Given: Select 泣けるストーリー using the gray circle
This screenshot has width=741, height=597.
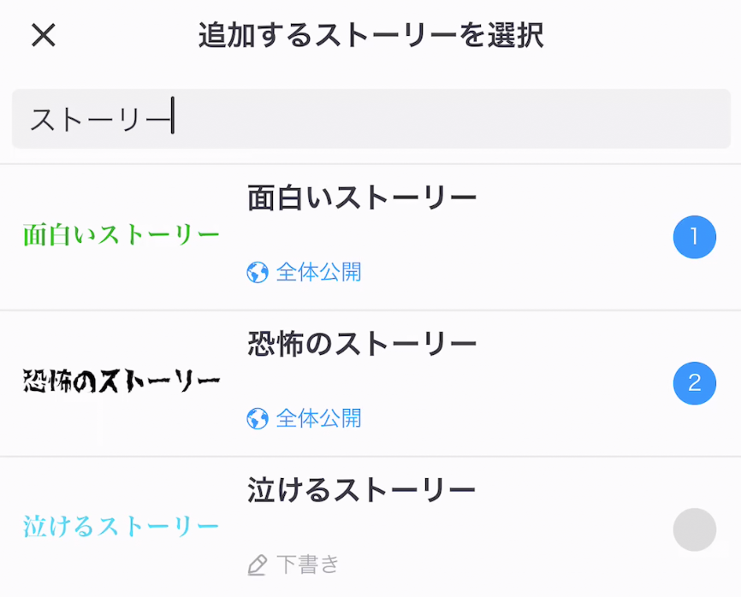Looking at the screenshot, I should coord(695,530).
